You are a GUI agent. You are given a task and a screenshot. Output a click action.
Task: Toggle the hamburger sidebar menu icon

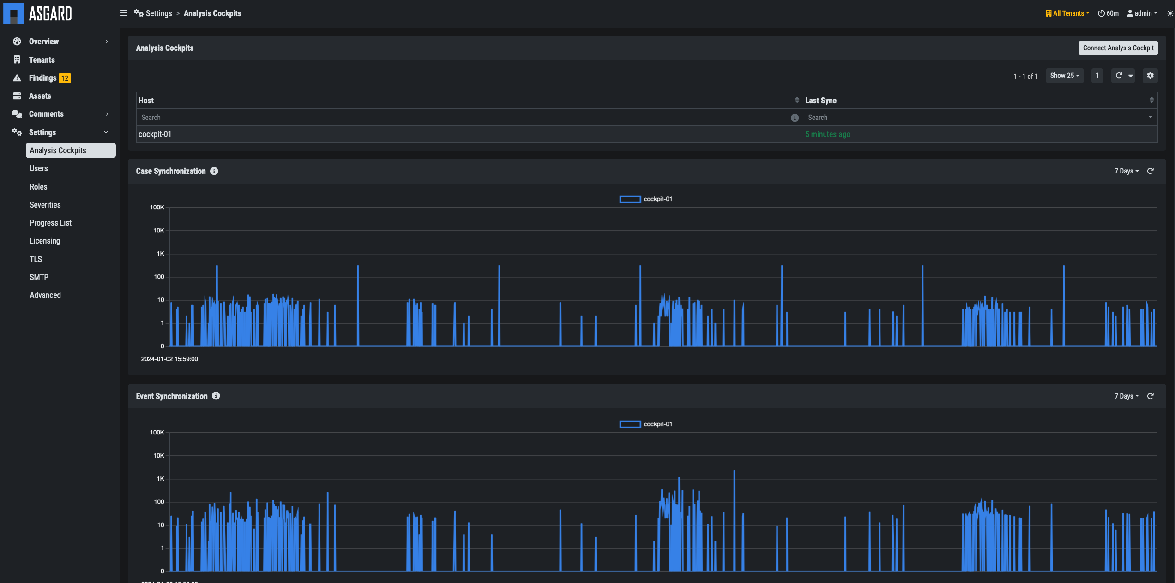click(x=123, y=13)
